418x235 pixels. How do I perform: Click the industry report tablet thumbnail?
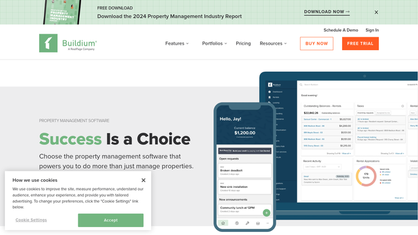click(62, 12)
